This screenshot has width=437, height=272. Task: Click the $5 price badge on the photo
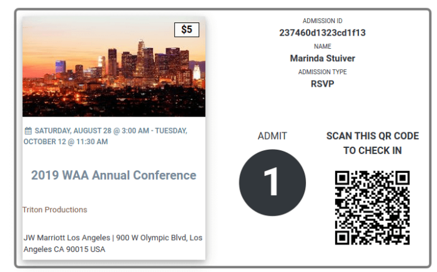coord(187,29)
